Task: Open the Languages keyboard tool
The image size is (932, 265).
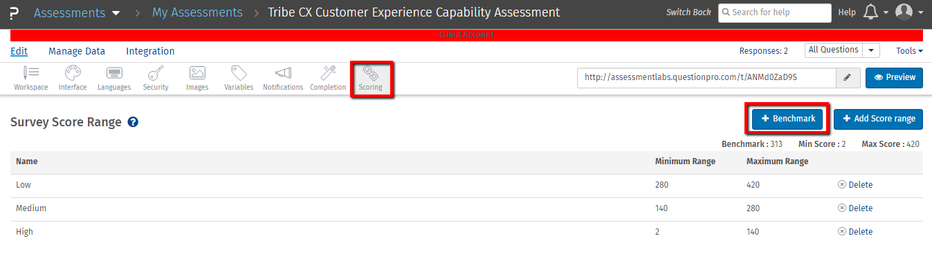Action: [114, 78]
